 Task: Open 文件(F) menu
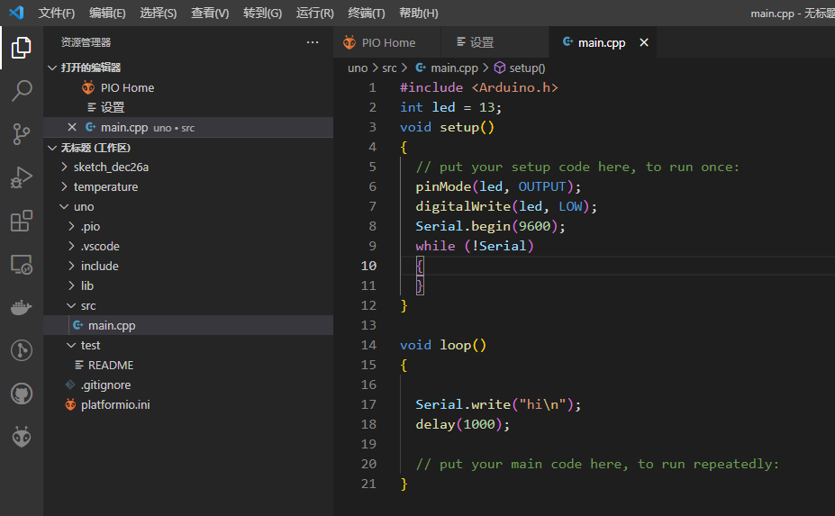click(57, 13)
